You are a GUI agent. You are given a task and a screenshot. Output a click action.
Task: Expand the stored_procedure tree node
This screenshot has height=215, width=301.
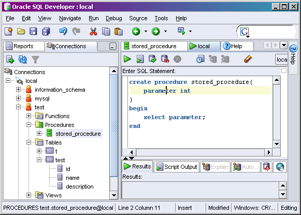pyautogui.click(x=39, y=134)
